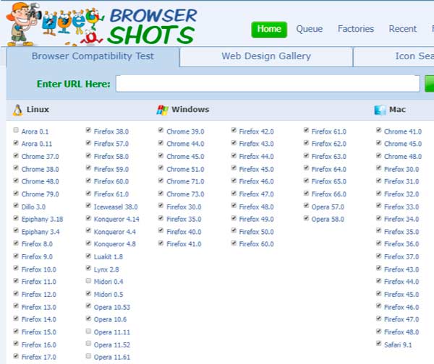Click the Mac Finder icon
The width and height of the screenshot is (434, 364).
tap(380, 110)
